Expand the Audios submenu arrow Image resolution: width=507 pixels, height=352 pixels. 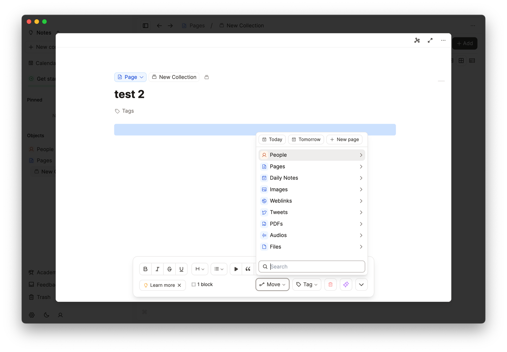(361, 236)
